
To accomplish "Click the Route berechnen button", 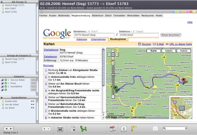I will coord(171,35).
